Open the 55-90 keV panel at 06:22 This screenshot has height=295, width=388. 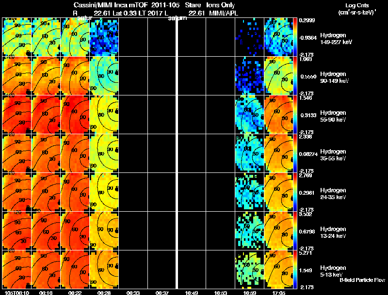[75, 115]
